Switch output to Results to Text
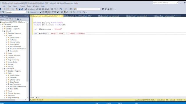The height and width of the screenshot is (104, 186). click(x=62, y=12)
